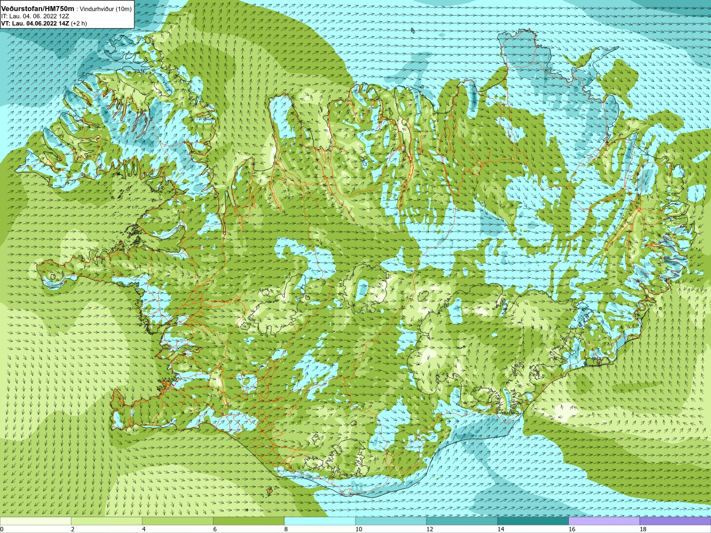
Task: Select the 6–8 olive green legend swatch
Action: (249, 521)
